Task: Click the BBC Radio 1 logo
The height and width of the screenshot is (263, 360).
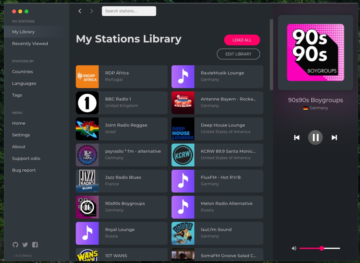Action: click(87, 103)
